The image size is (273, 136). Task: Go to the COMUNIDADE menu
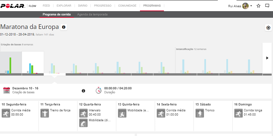pos(127,6)
